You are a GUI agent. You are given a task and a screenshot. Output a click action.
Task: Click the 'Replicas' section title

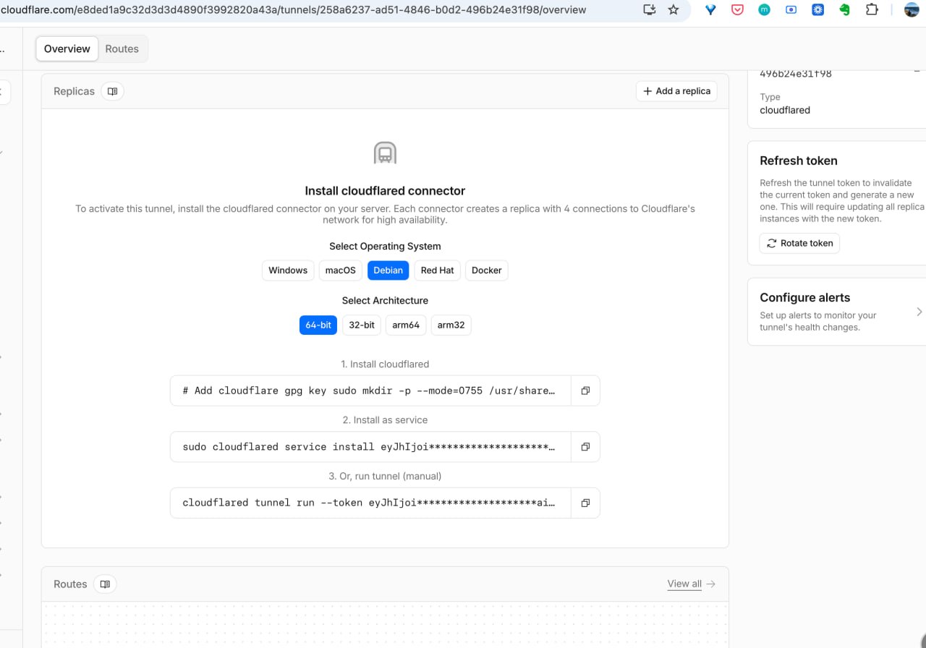click(x=74, y=91)
